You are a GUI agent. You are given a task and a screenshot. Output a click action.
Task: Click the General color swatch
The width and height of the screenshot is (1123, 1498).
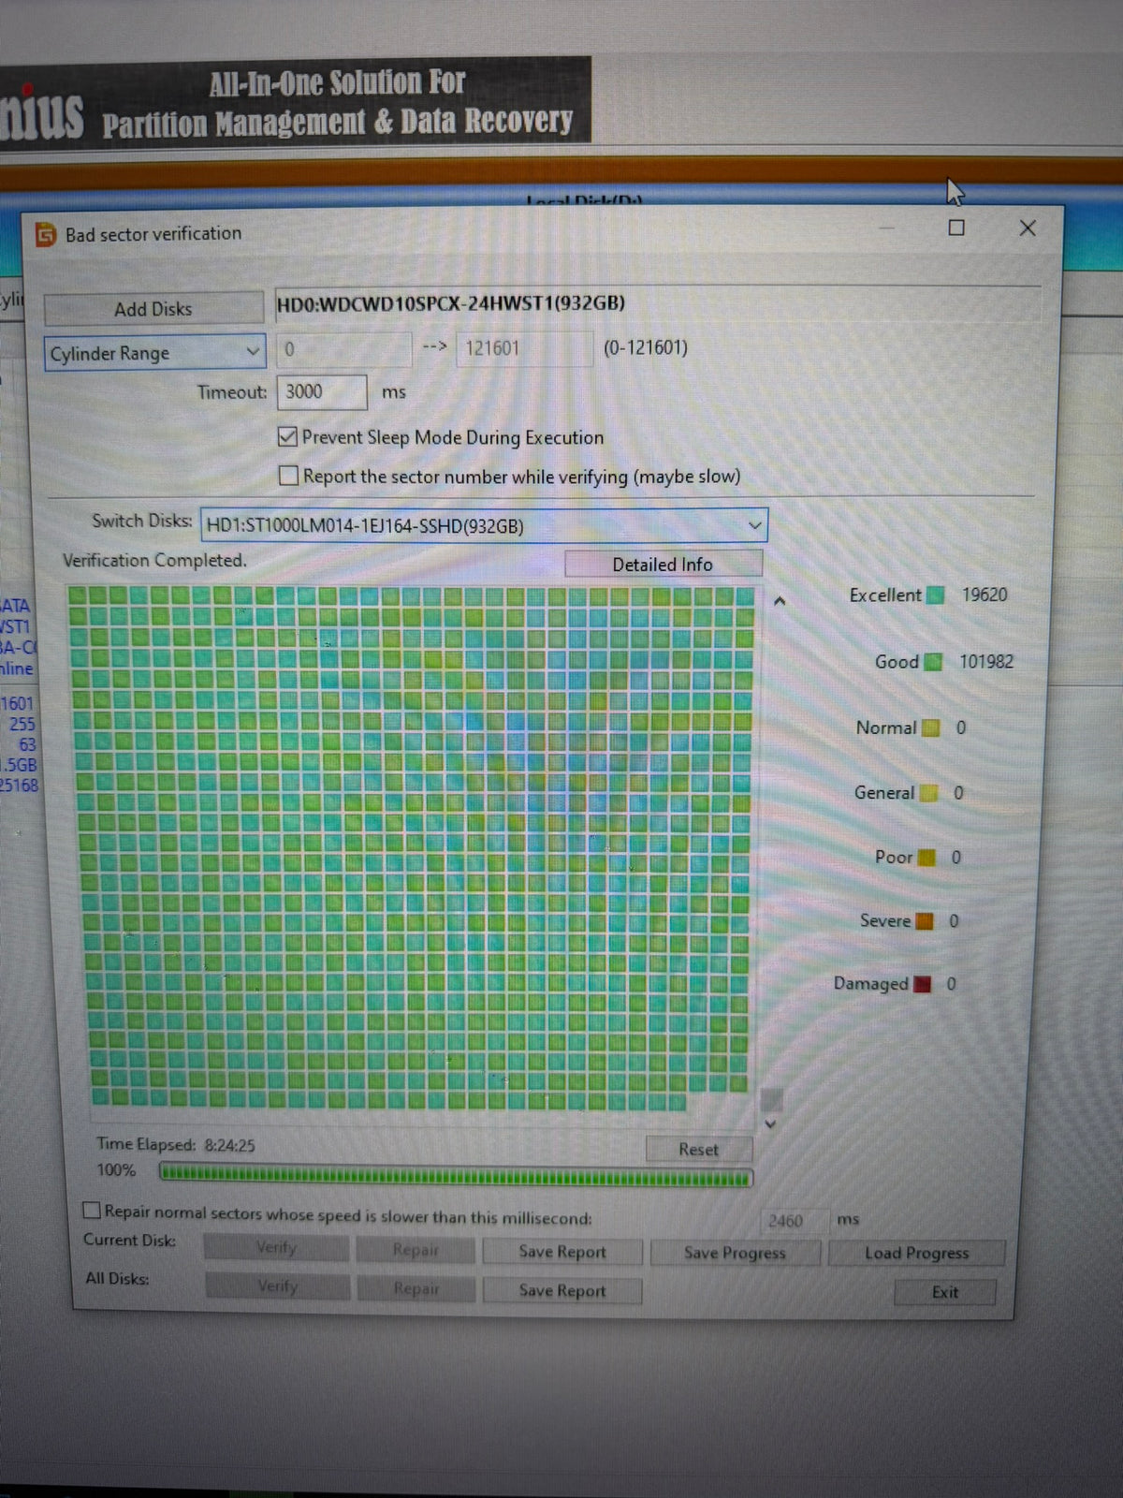pos(928,793)
